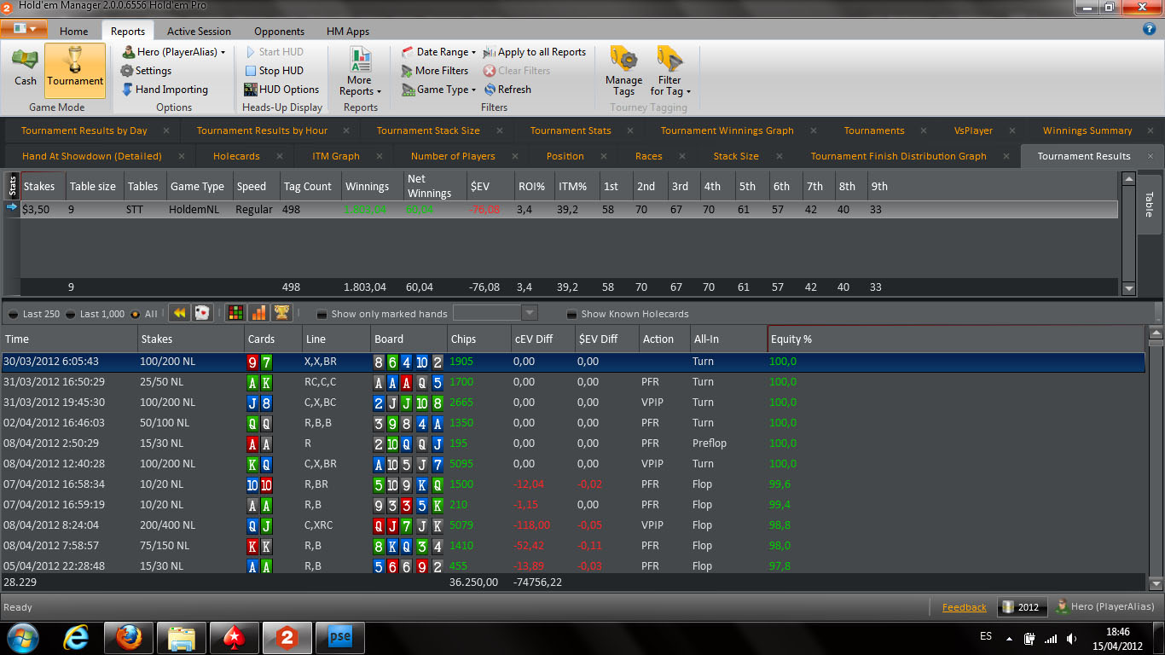Close the Position report tab
This screenshot has height=655, width=1165.
(605, 156)
